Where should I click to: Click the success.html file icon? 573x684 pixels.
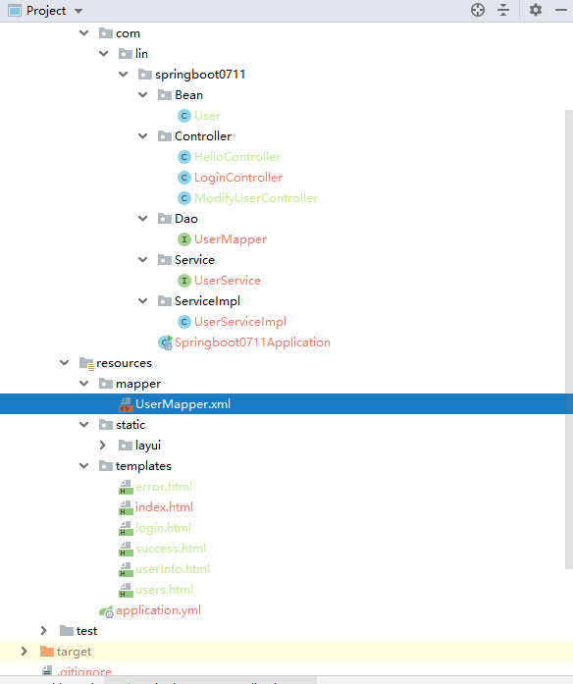click(126, 549)
